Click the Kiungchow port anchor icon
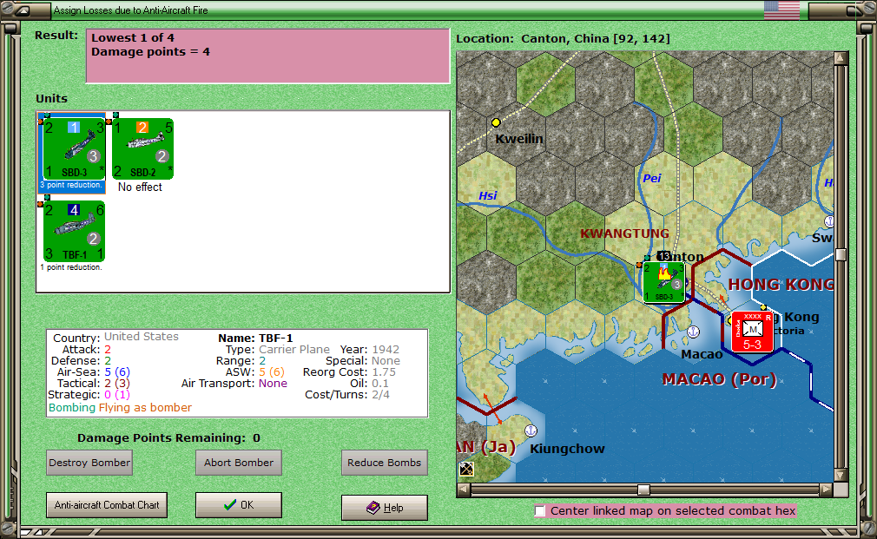This screenshot has width=877, height=539. 531,431
